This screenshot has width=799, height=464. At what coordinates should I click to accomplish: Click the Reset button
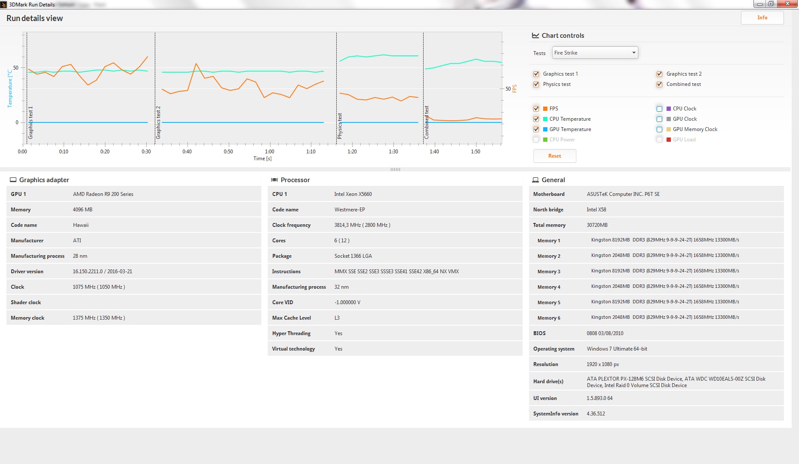click(555, 156)
